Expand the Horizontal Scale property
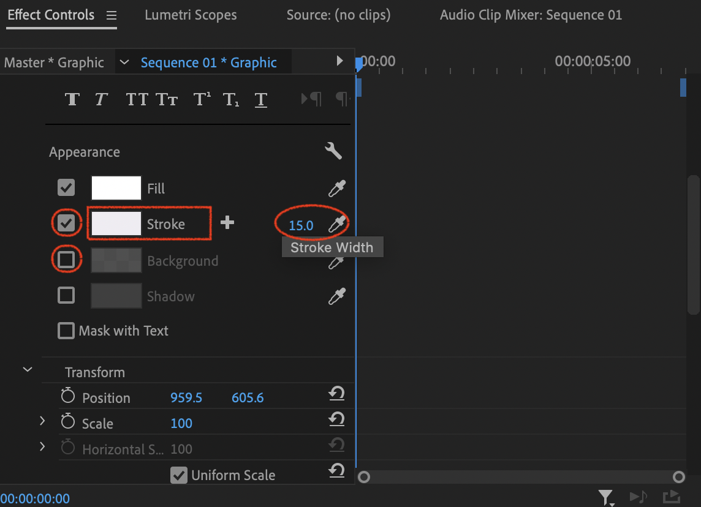701x507 pixels. (x=42, y=446)
